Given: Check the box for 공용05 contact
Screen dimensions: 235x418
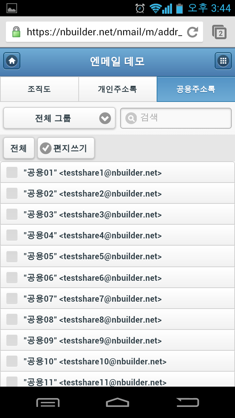Looking at the screenshot, I should pos(12,256).
